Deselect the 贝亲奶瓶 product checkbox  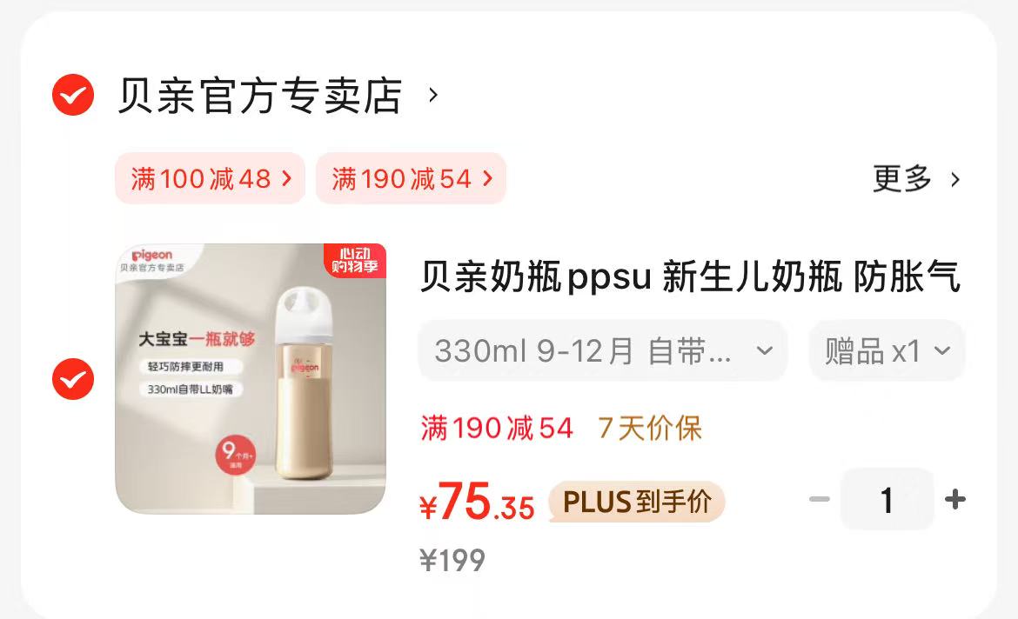[73, 379]
